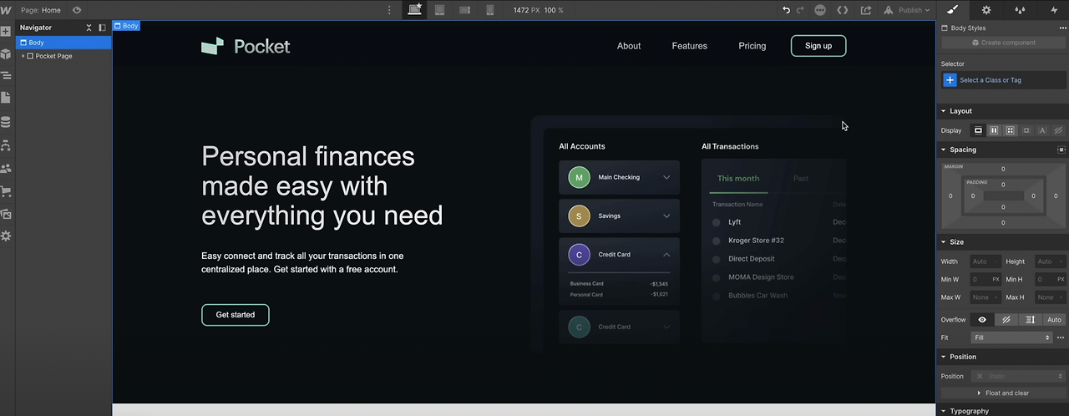1069x416 pixels.
Task: Switch to the Style Manager droplets tab
Action: click(x=1020, y=10)
